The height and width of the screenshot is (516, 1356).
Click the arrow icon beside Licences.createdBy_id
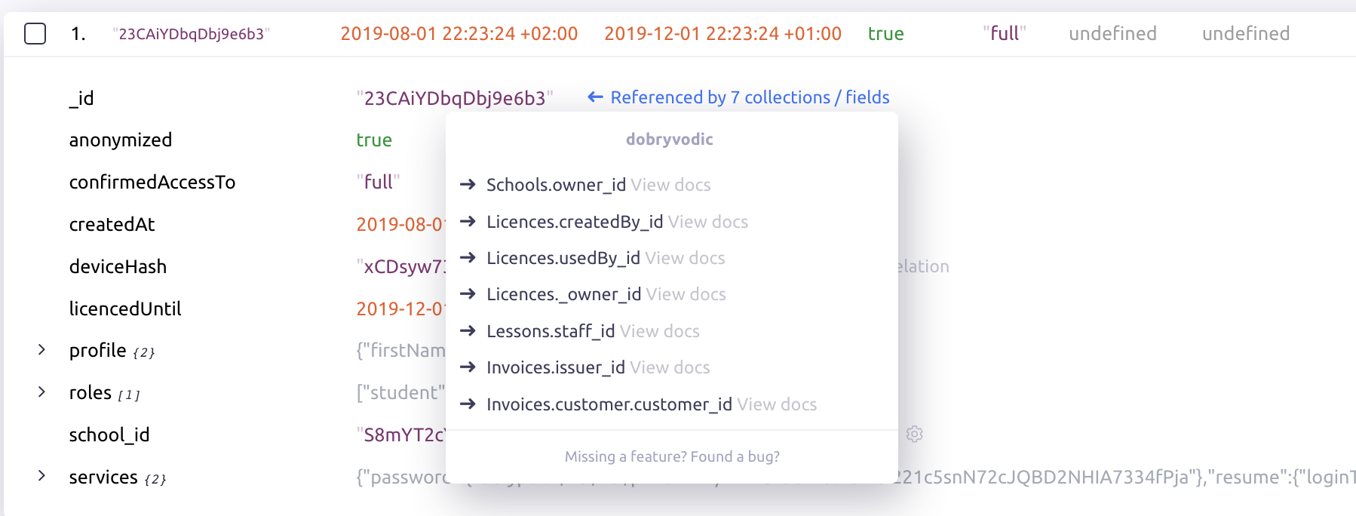[x=468, y=221]
